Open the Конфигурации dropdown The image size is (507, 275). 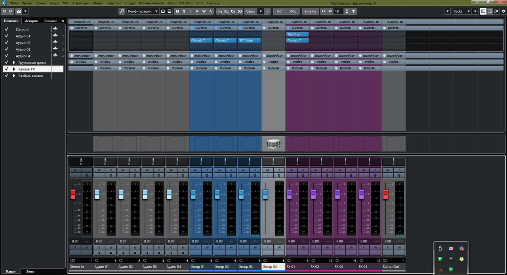[x=143, y=11]
